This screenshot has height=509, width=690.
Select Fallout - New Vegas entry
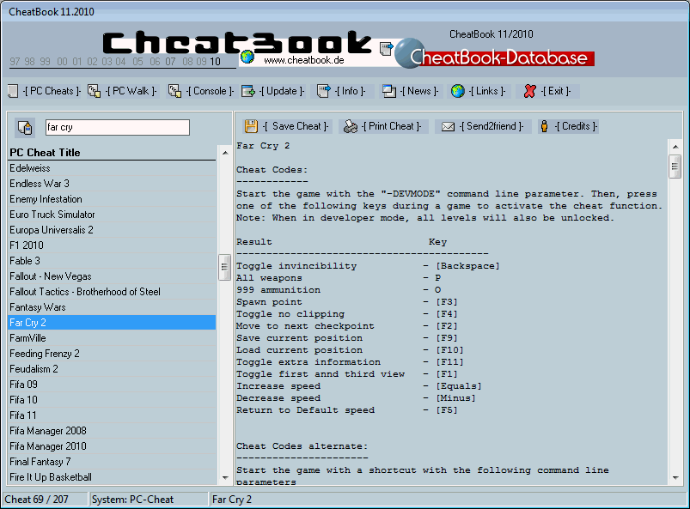click(x=113, y=276)
